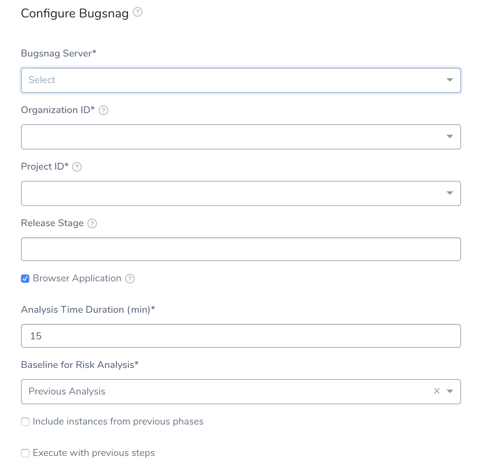Click the Bugsnag Server Select placeholder

click(42, 80)
